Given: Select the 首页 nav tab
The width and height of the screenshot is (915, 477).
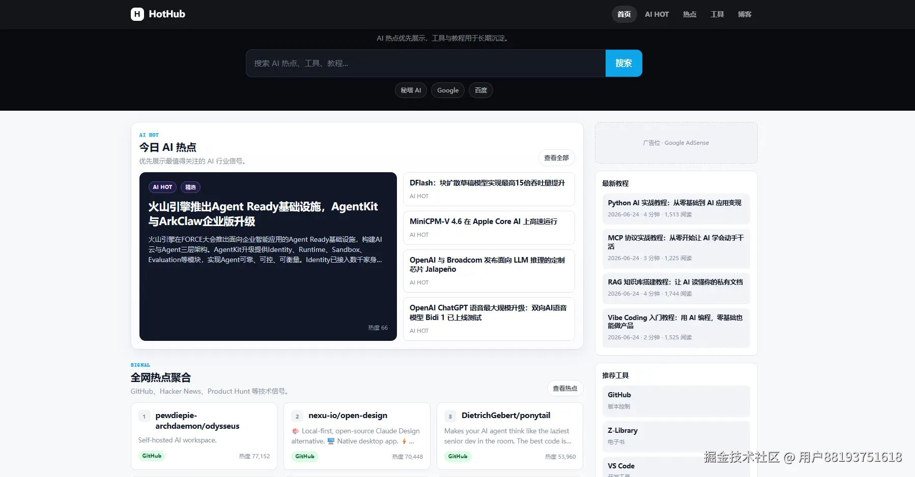Looking at the screenshot, I should click(624, 14).
